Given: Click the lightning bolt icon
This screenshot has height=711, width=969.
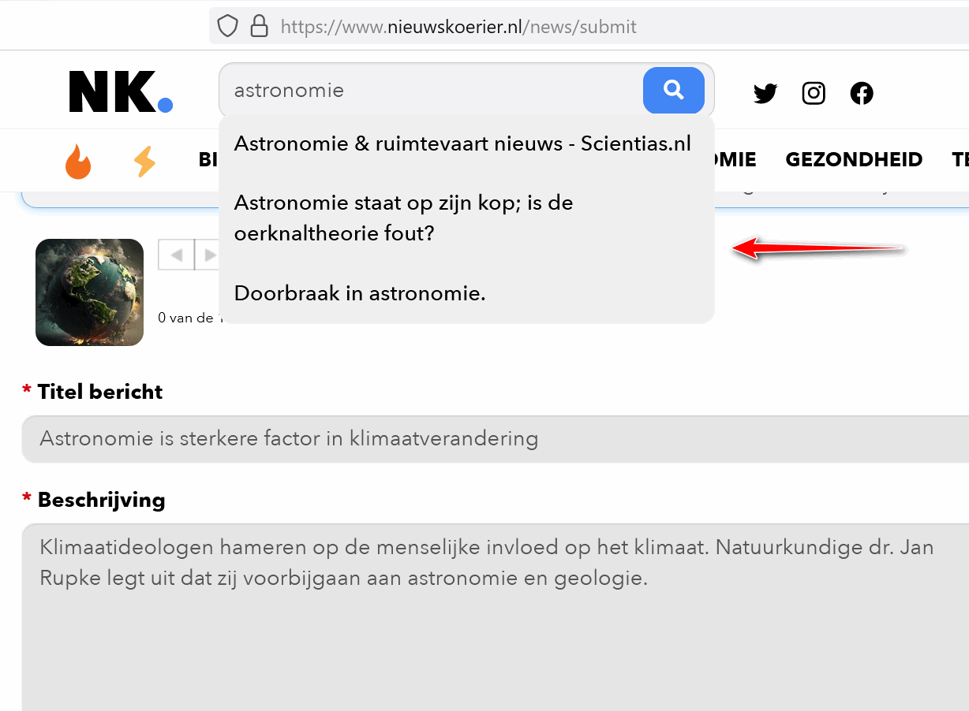Looking at the screenshot, I should (x=144, y=161).
